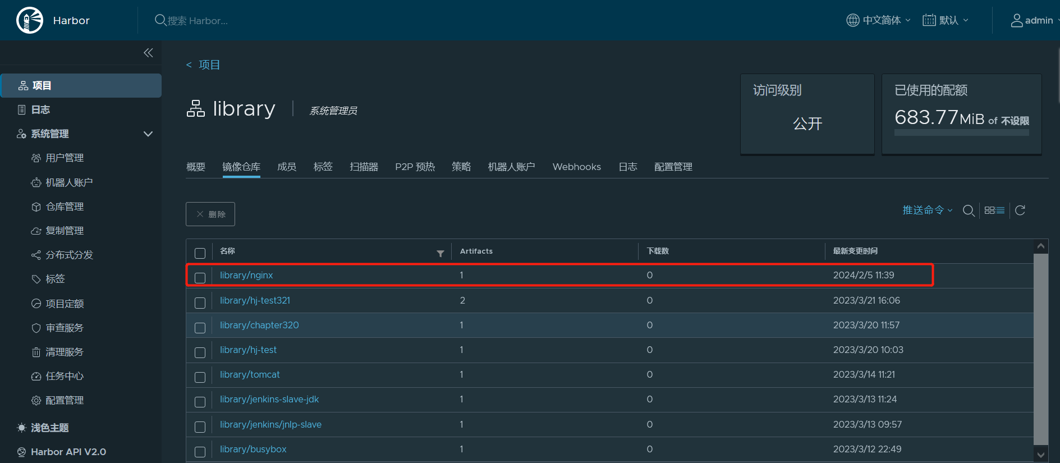Click the calendar icon beside 默认
This screenshot has height=463, width=1060.
point(929,20)
